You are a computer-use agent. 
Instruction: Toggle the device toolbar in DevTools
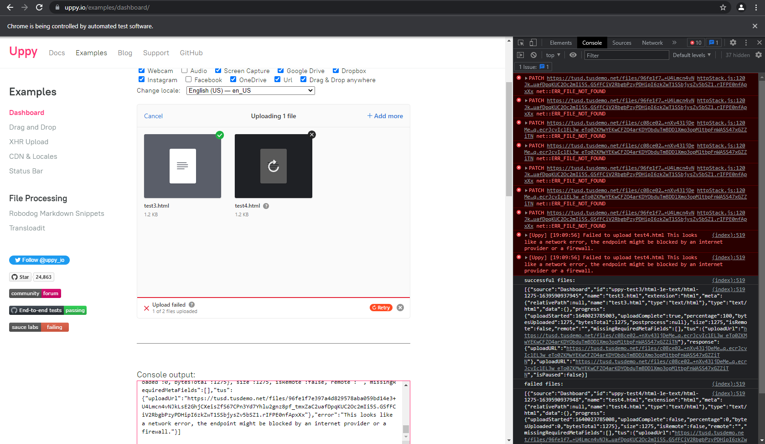pos(532,42)
